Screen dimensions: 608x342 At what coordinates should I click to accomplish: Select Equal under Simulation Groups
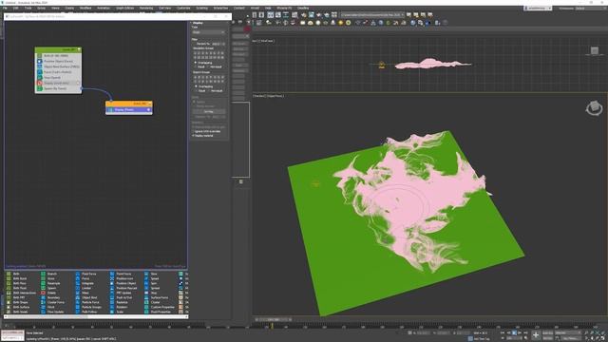pyautogui.click(x=199, y=66)
